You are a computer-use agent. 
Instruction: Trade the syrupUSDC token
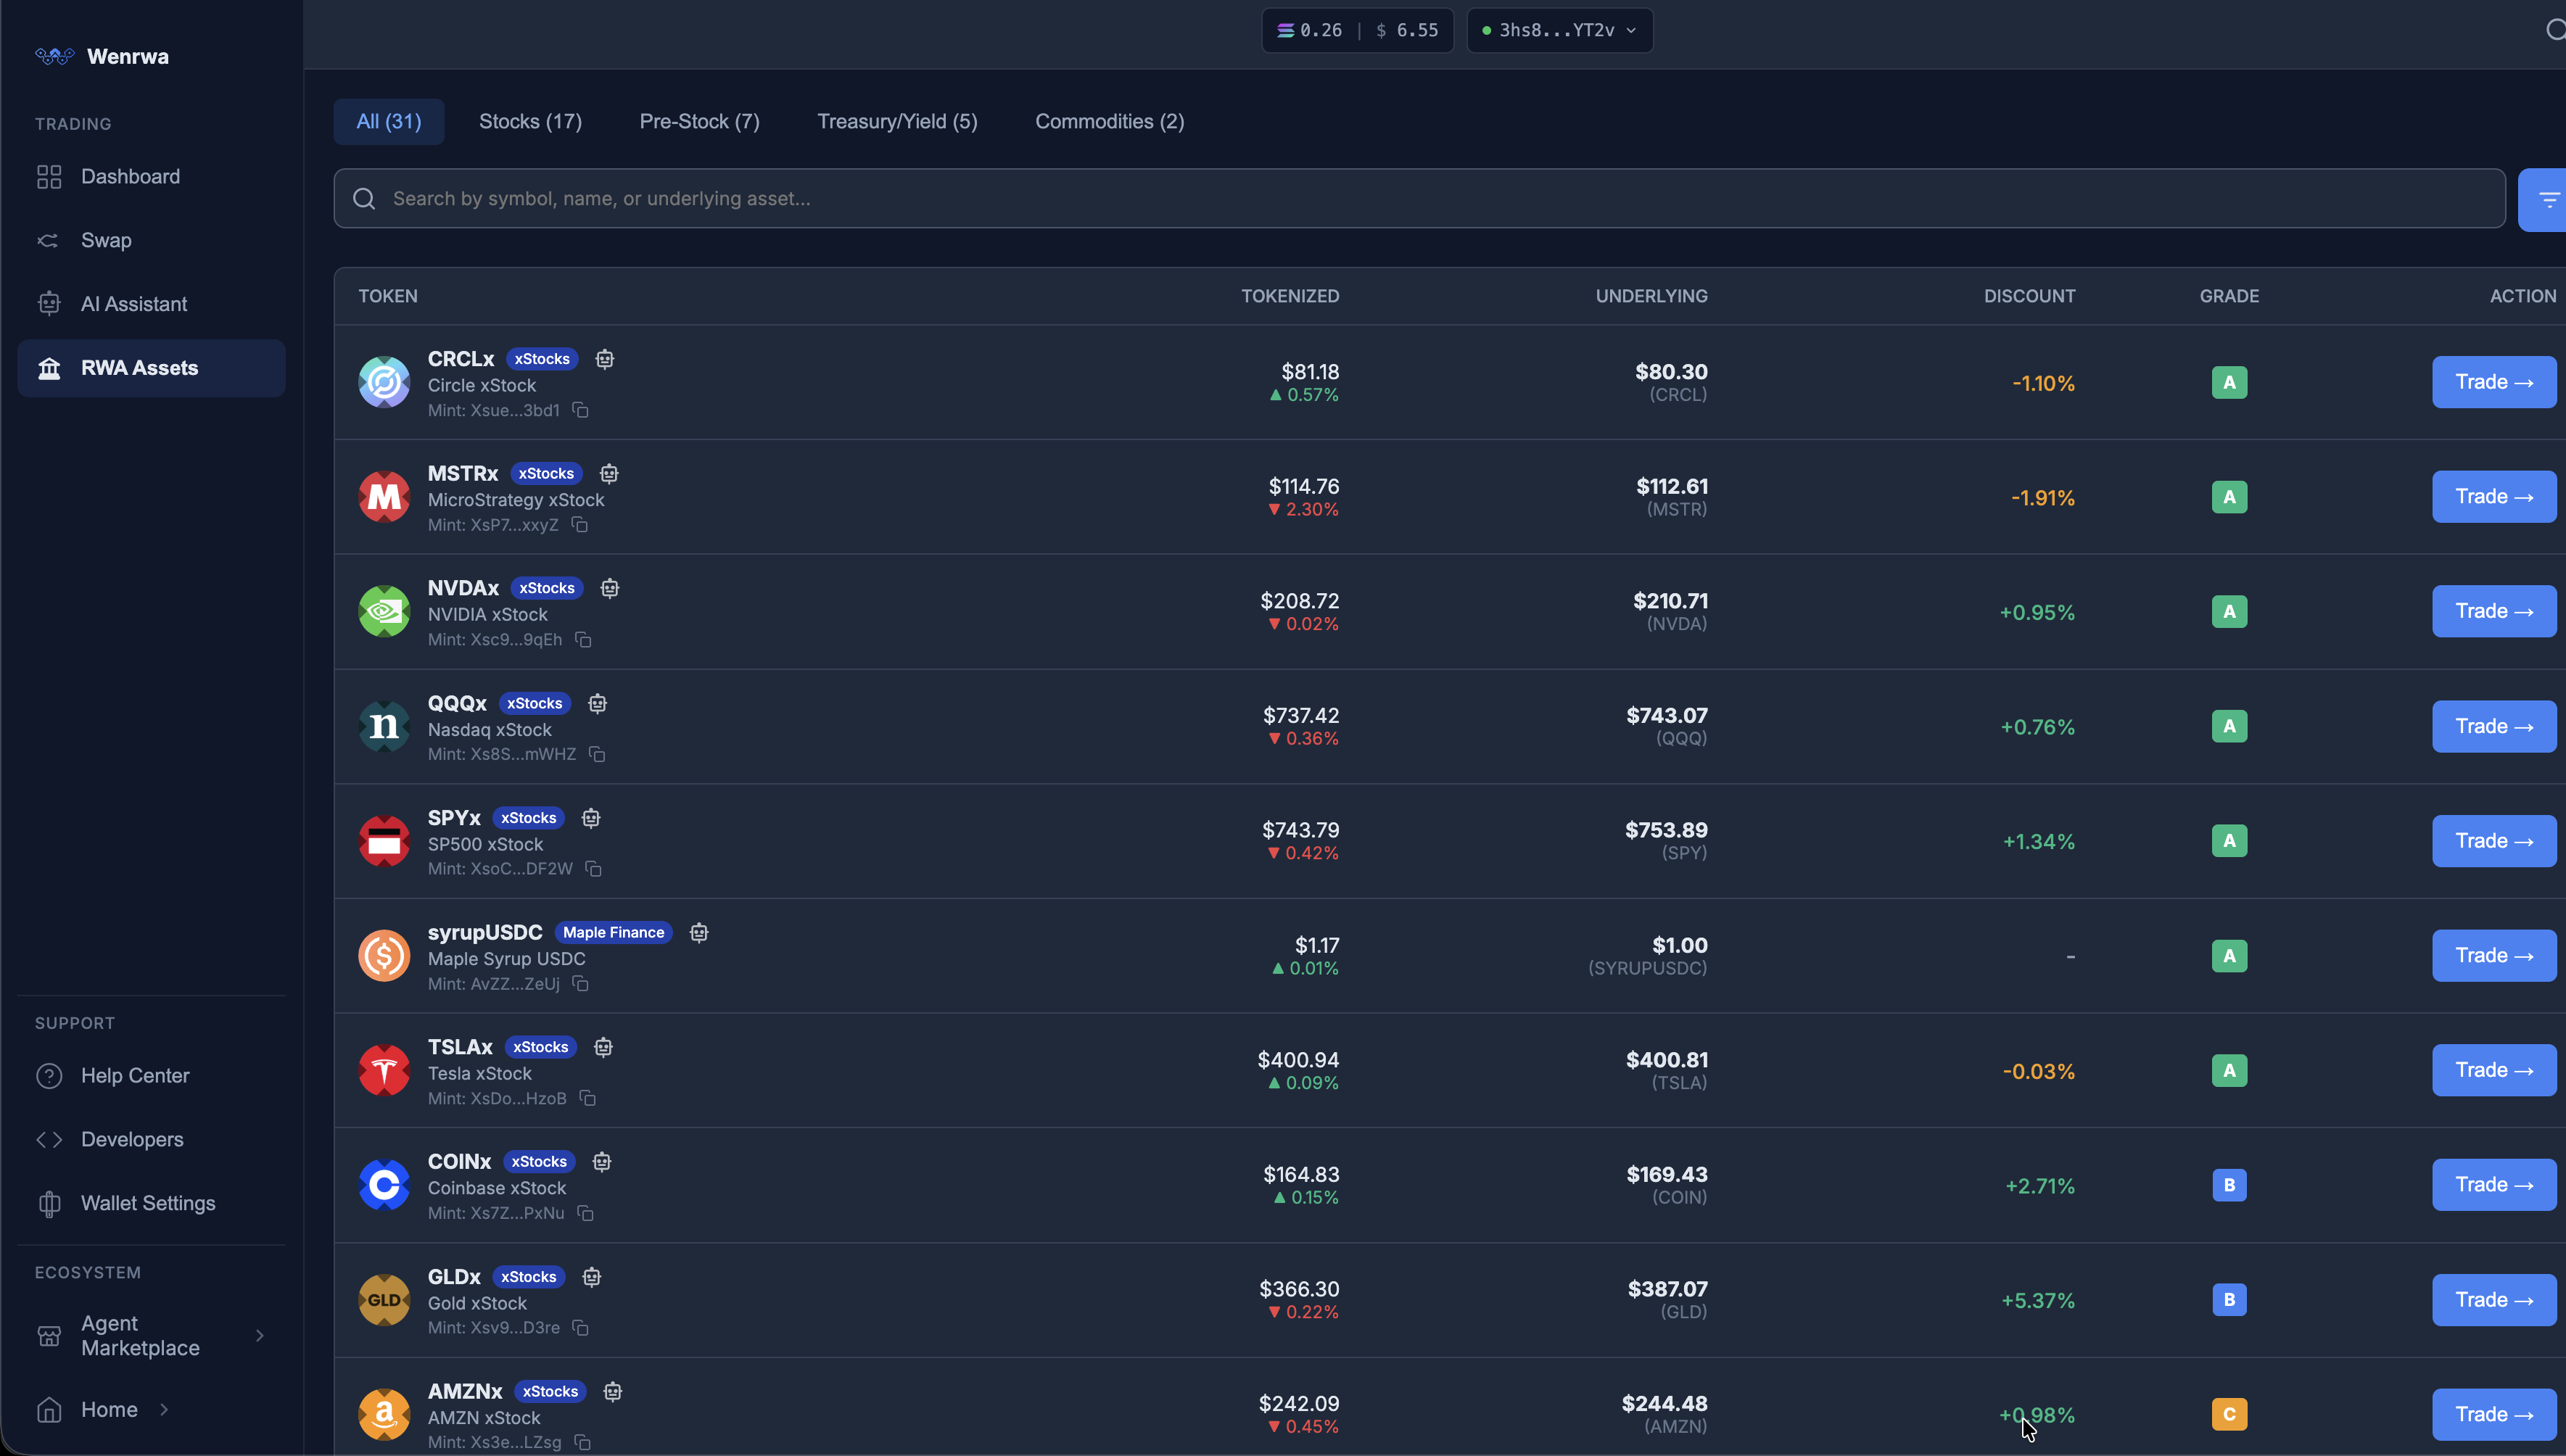pos(2494,956)
